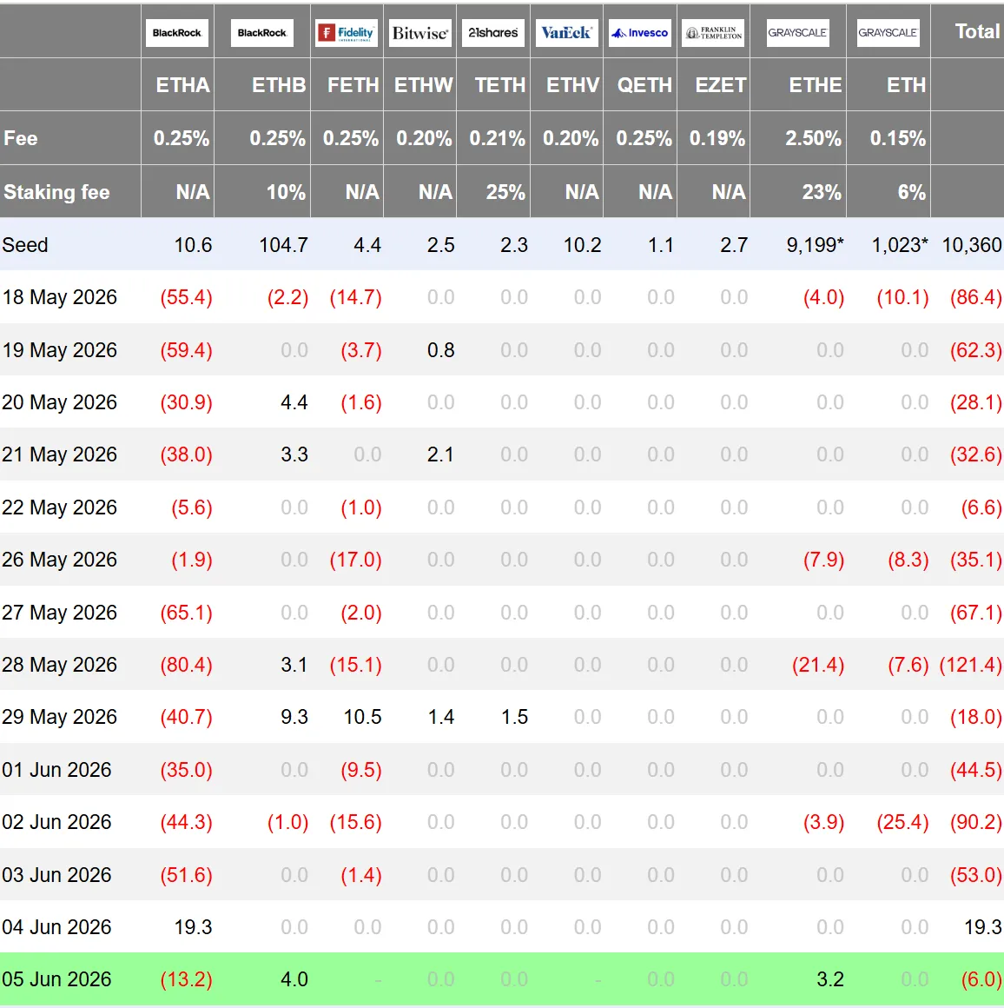Click the Fee row label
Image resolution: width=1004 pixels, height=1008 pixels.
click(x=21, y=138)
